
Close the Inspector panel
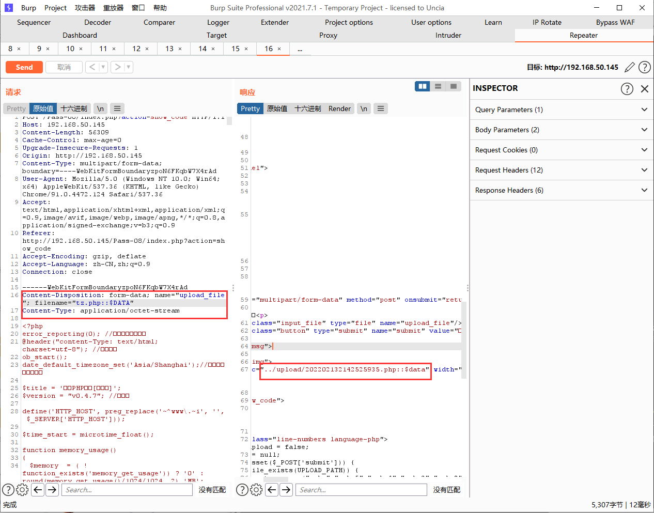click(x=645, y=88)
